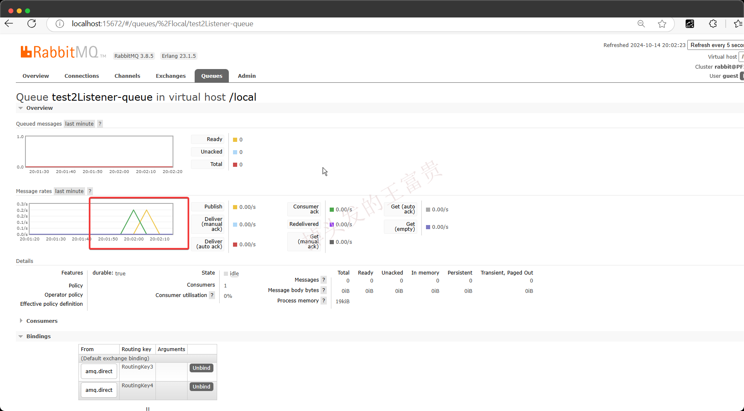Reload the page with refresh icon

coord(32,24)
